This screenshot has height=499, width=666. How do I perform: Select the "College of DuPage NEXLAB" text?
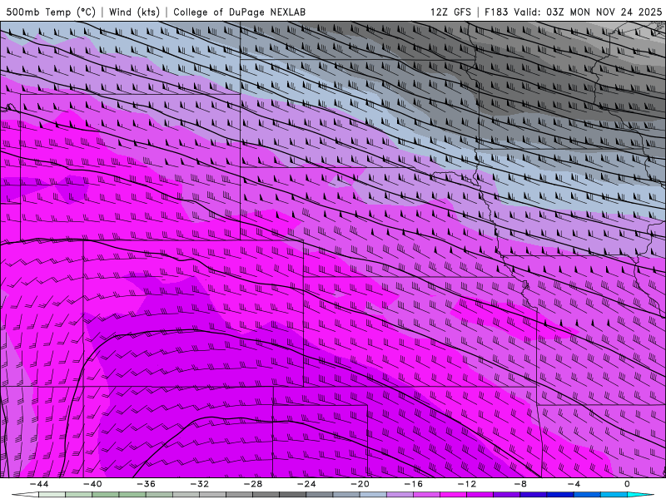tap(239, 12)
